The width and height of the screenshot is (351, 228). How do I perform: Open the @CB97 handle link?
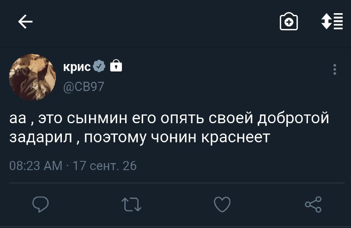84,86
